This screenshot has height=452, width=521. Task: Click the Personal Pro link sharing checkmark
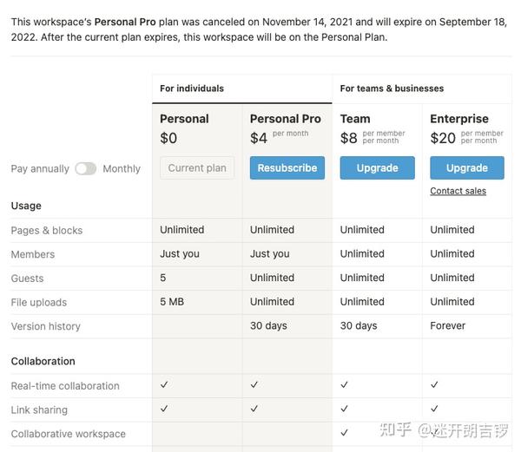(254, 409)
